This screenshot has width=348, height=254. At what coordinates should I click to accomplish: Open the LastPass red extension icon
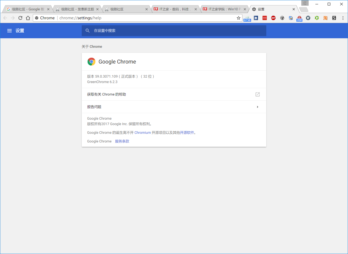(265, 18)
